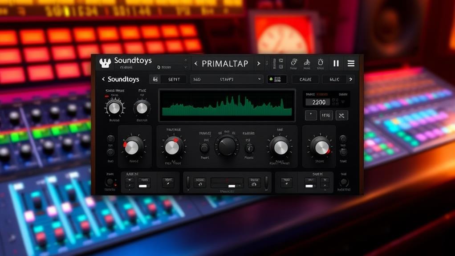The image size is (455, 256).
Task: Click middle of three labeled header icons
Action: pos(307,64)
